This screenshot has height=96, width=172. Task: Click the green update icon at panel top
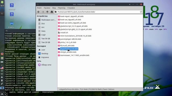[x=2, y=2]
